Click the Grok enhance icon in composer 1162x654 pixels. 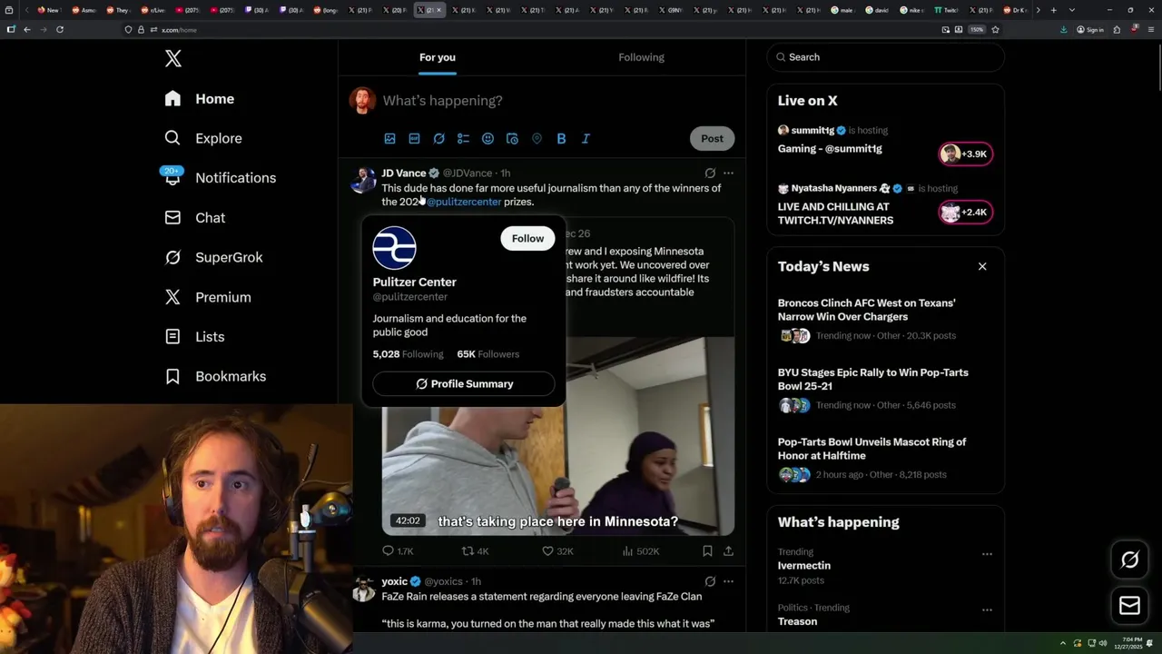tap(438, 139)
